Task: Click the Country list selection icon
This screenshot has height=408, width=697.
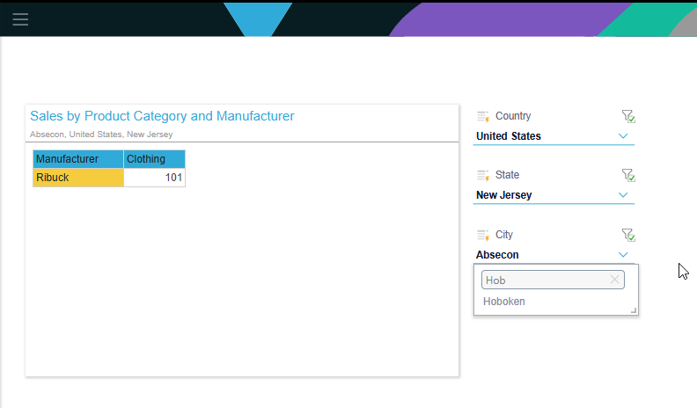Action: click(483, 116)
